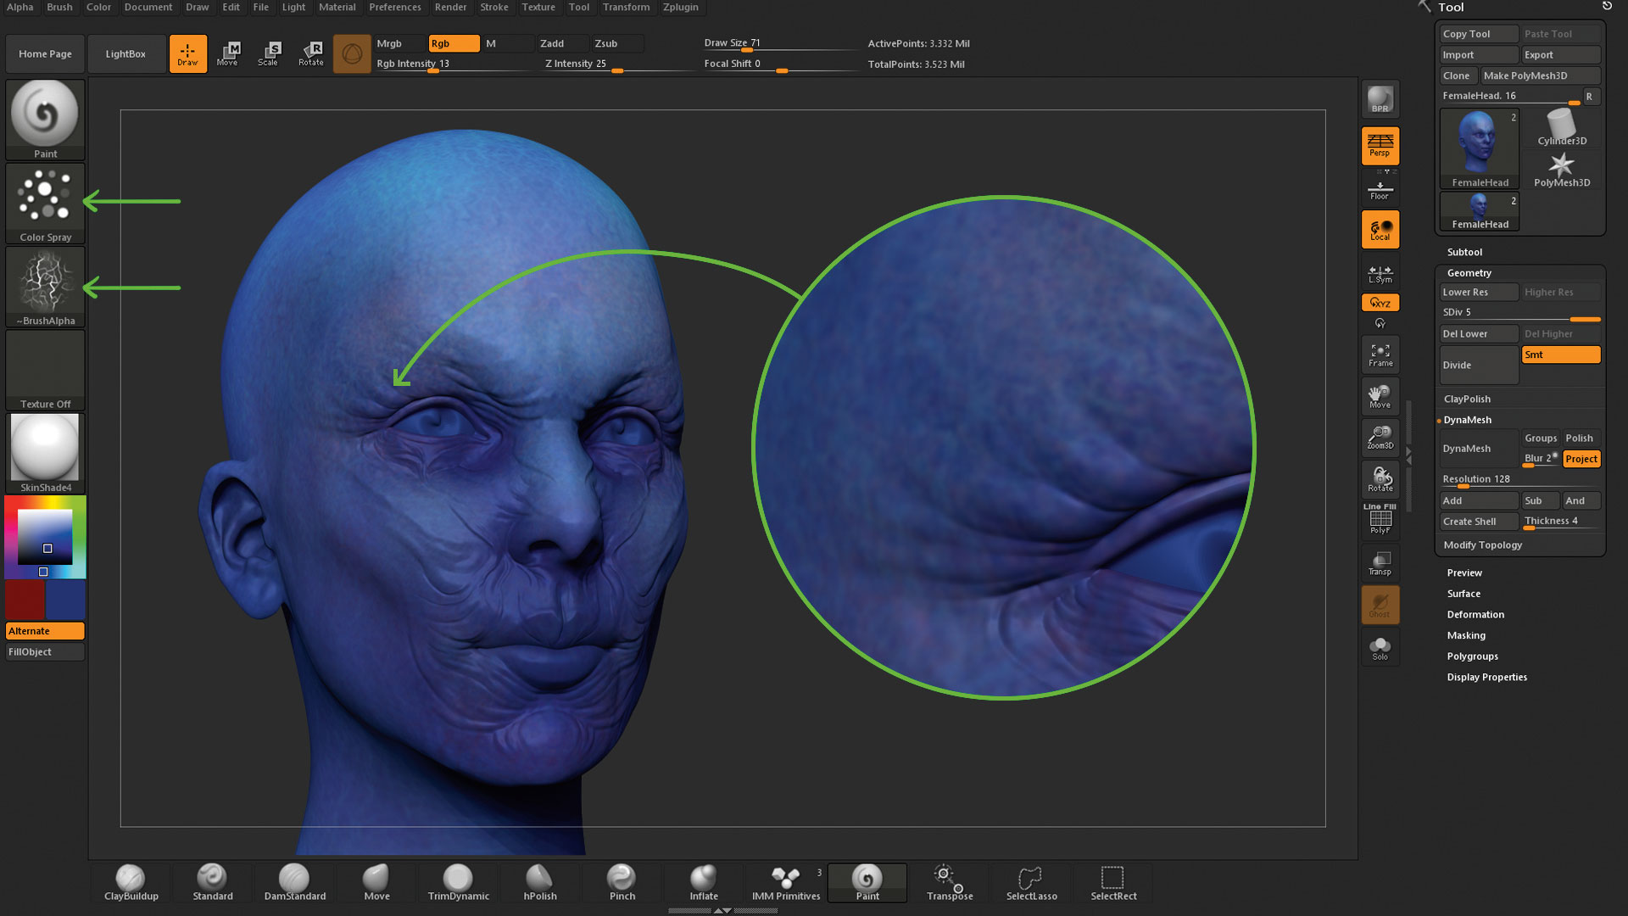Select the Cylinder3D tool thumbnail

click(x=1561, y=128)
